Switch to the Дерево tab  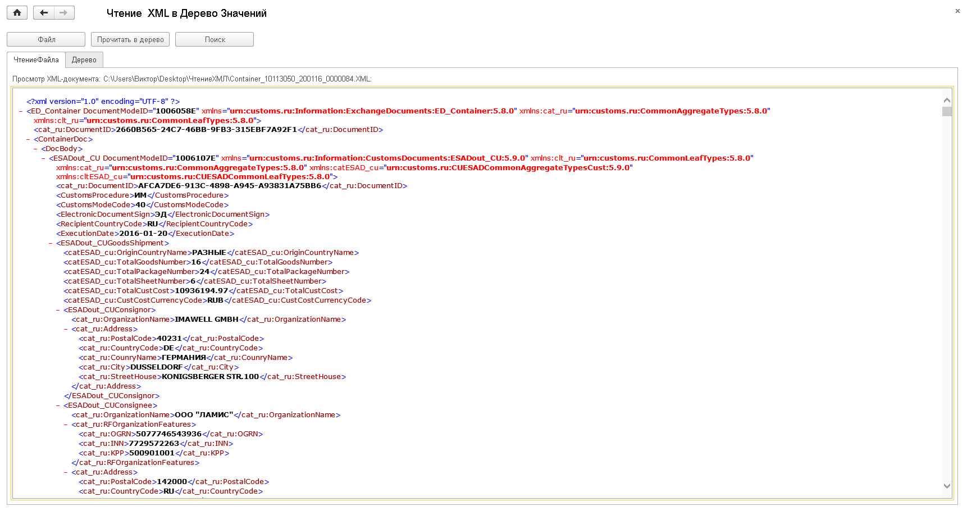84,60
